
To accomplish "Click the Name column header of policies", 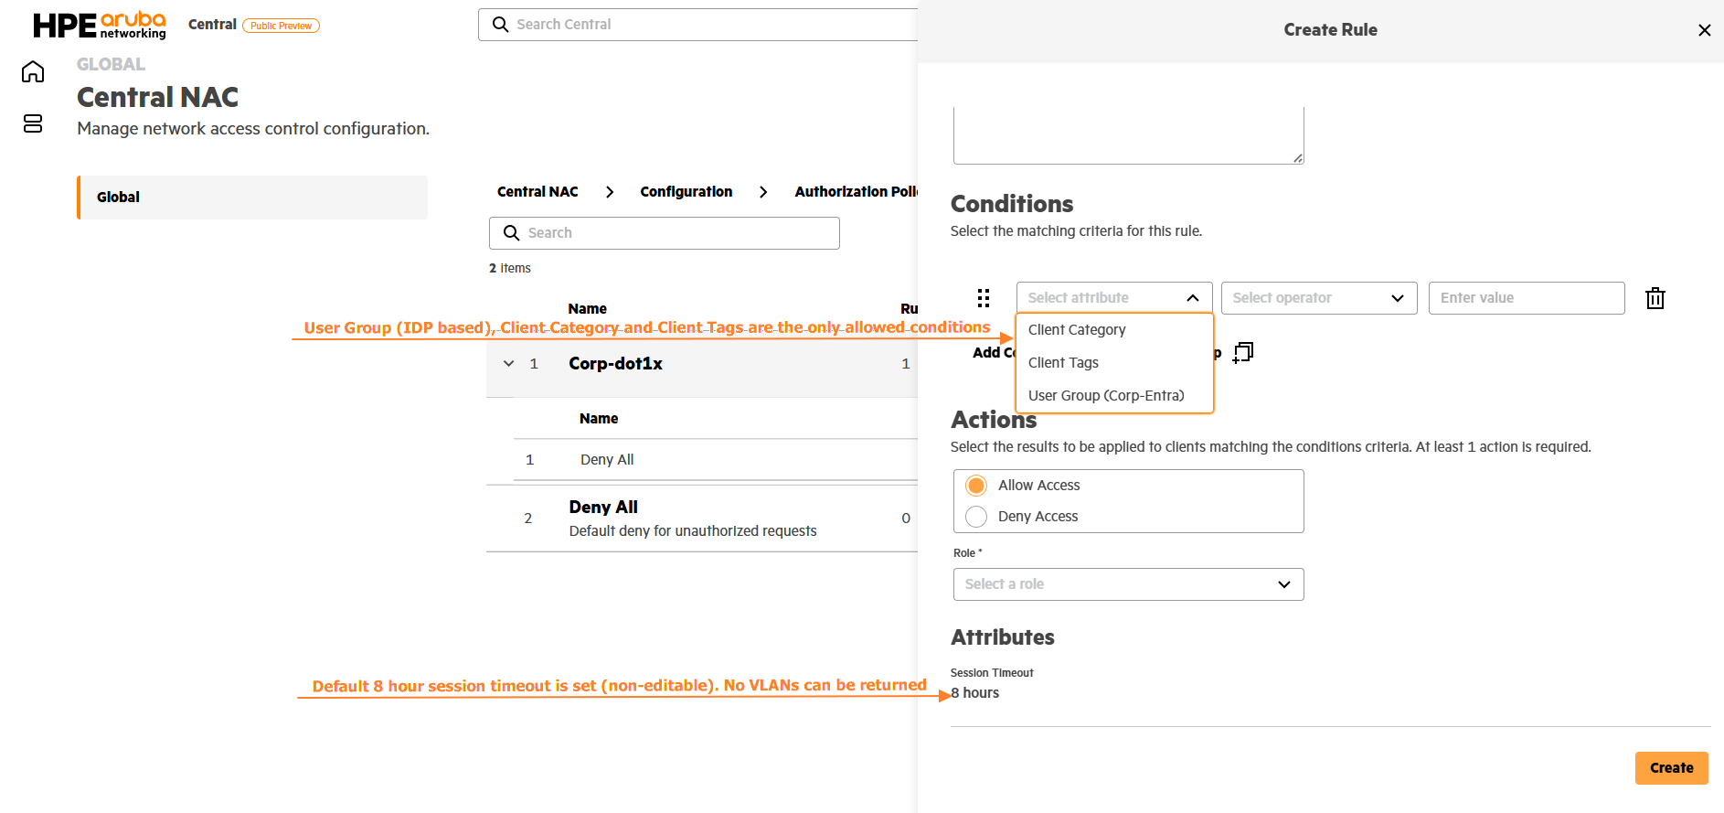I will click(x=588, y=309).
